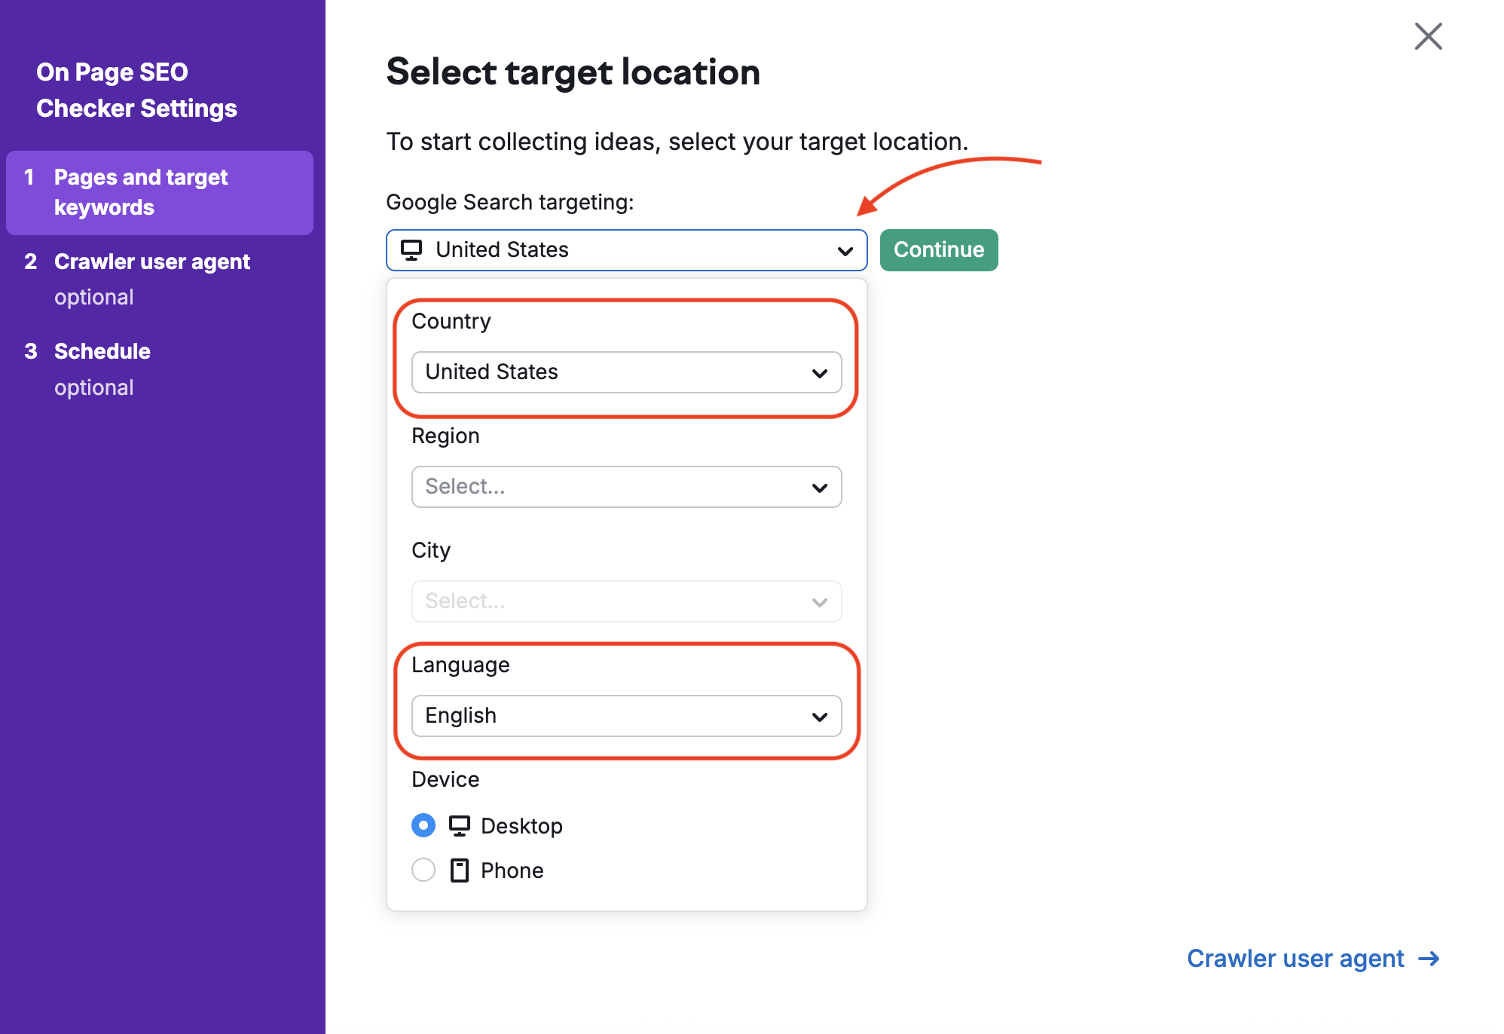Viewport: 1504px width, 1034px height.
Task: Click the desktop computer icon beside Desktop option
Action: 460,825
